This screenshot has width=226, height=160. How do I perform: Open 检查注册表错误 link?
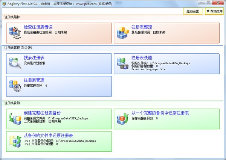pyautogui.click(x=38, y=27)
